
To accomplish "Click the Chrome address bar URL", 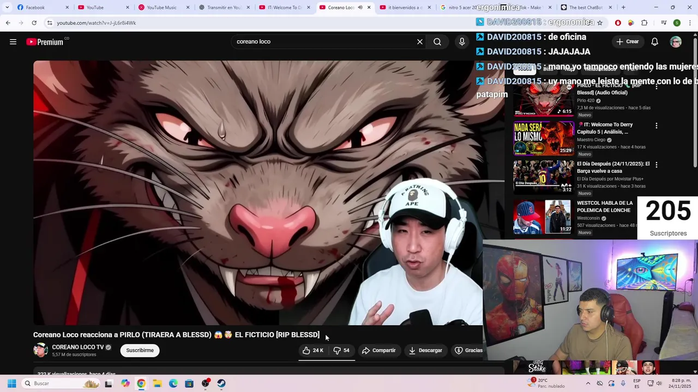I will [x=97, y=23].
